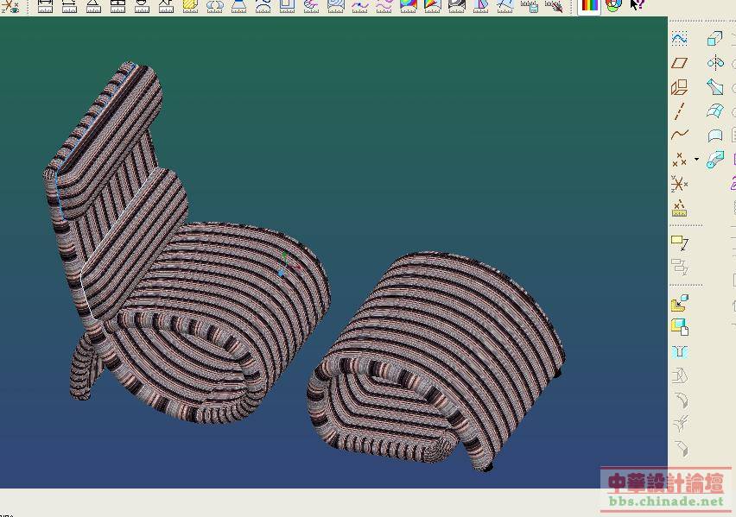Select the brown offset-cube datum tool

679,87
